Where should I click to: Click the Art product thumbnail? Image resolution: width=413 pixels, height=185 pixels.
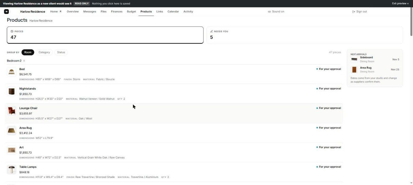(12, 150)
